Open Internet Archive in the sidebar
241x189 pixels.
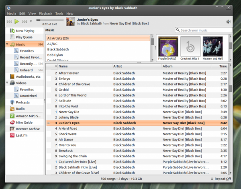pyautogui.click(x=27, y=129)
